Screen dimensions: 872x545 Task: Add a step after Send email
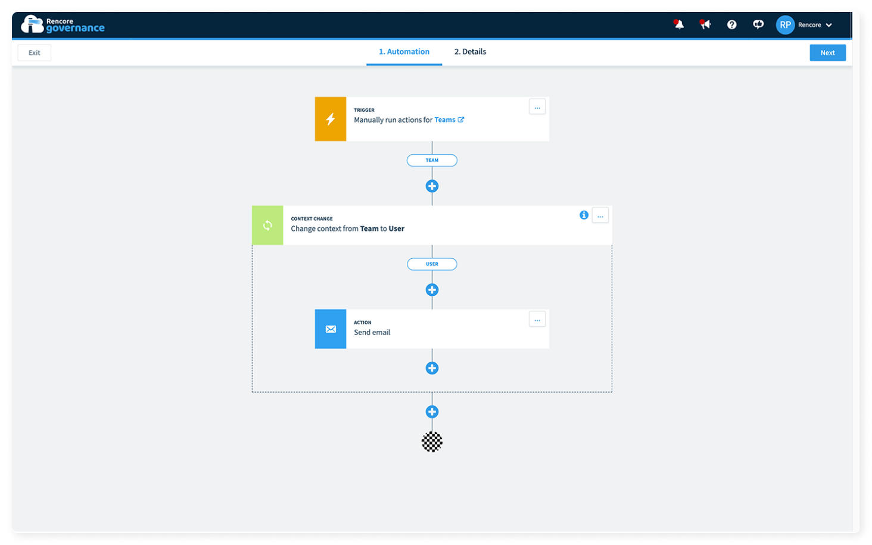point(432,368)
